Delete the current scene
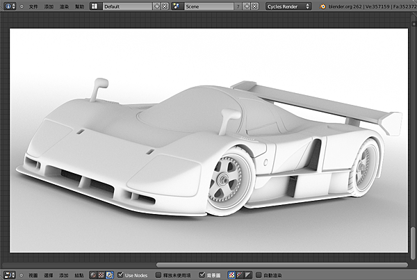The image size is (417, 280). point(255,6)
